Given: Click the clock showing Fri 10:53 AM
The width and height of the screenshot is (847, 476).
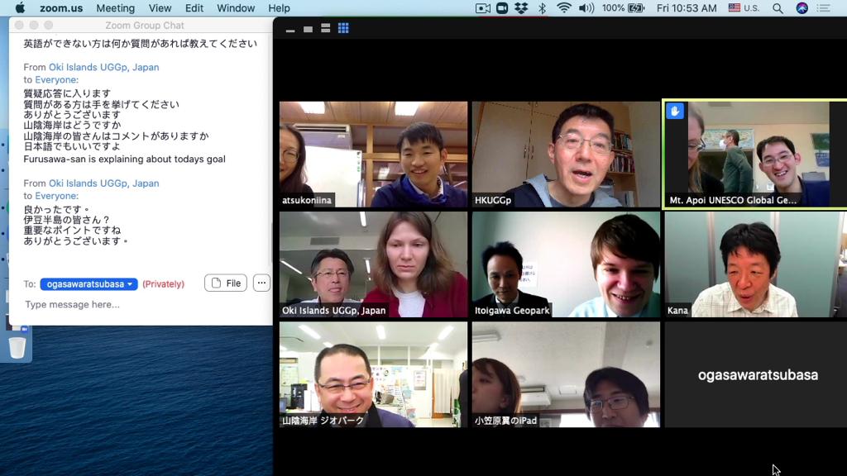Looking at the screenshot, I should coord(687,8).
